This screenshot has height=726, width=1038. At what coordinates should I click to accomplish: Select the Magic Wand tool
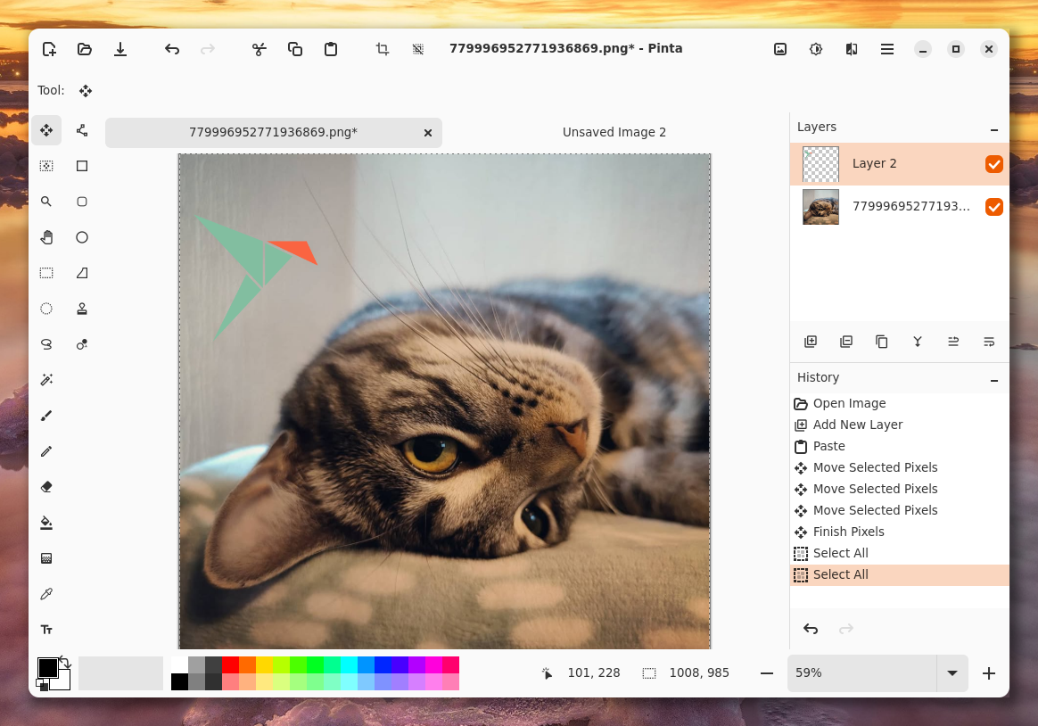46,379
